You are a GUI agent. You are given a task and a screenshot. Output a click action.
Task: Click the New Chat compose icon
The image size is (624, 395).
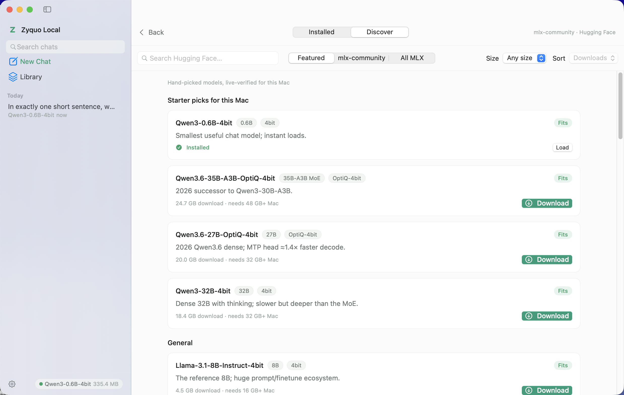[13, 61]
